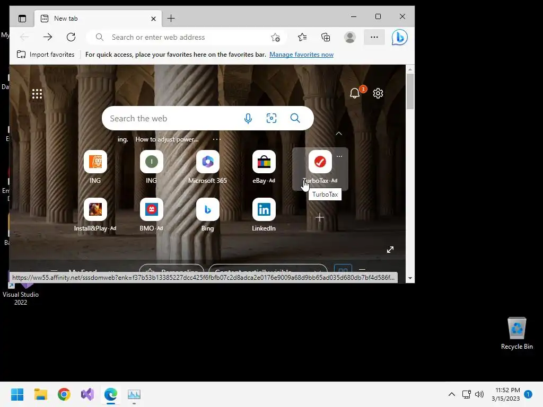Open the Favorites list icon
The width and height of the screenshot is (543, 407).
tap(302, 37)
